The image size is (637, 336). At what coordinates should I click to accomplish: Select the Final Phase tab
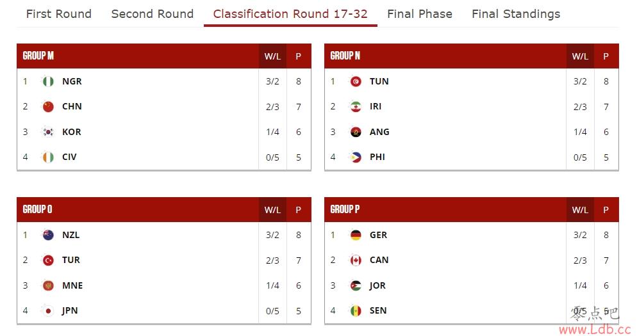coord(420,14)
